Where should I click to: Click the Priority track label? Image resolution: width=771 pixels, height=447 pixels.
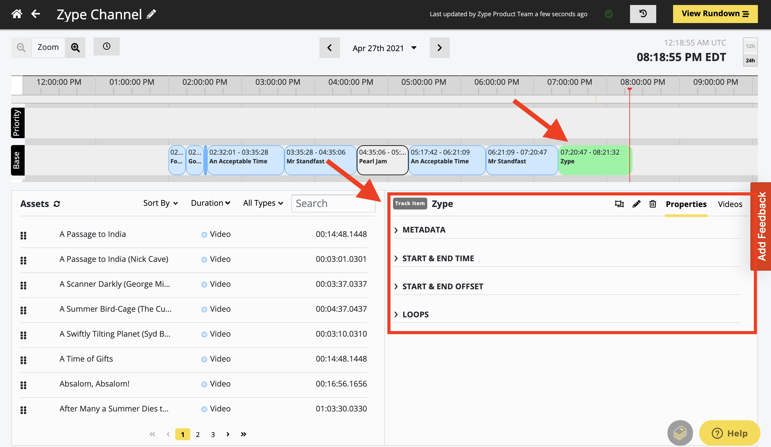coord(17,123)
